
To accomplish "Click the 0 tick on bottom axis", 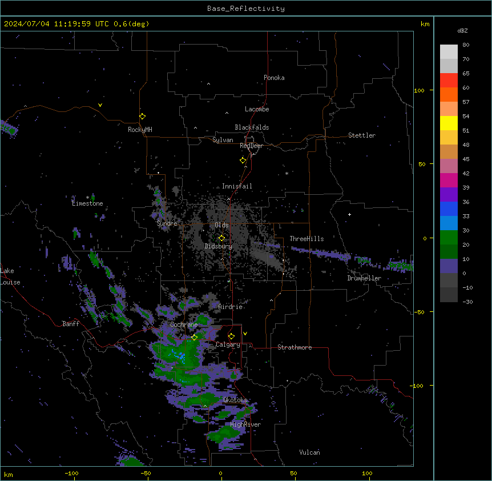I will click(220, 473).
